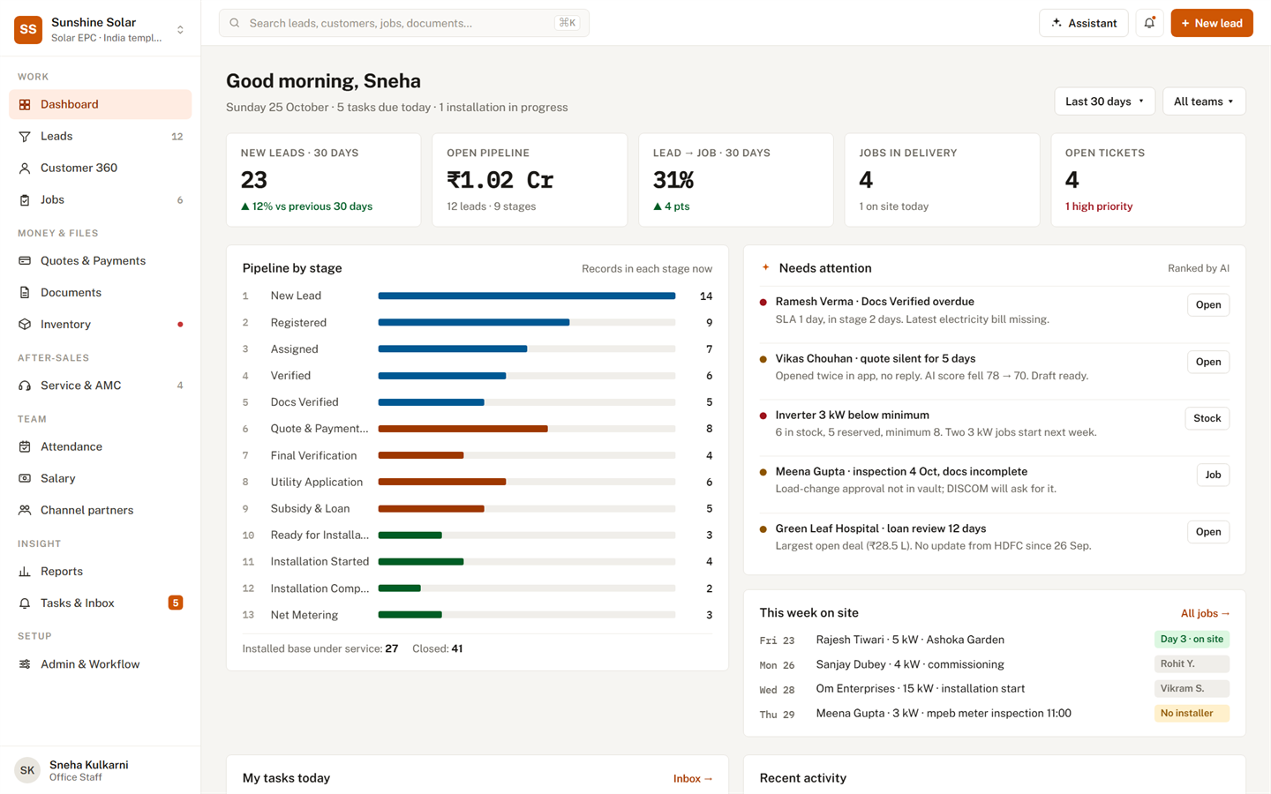Open the Assistant button

[1084, 23]
